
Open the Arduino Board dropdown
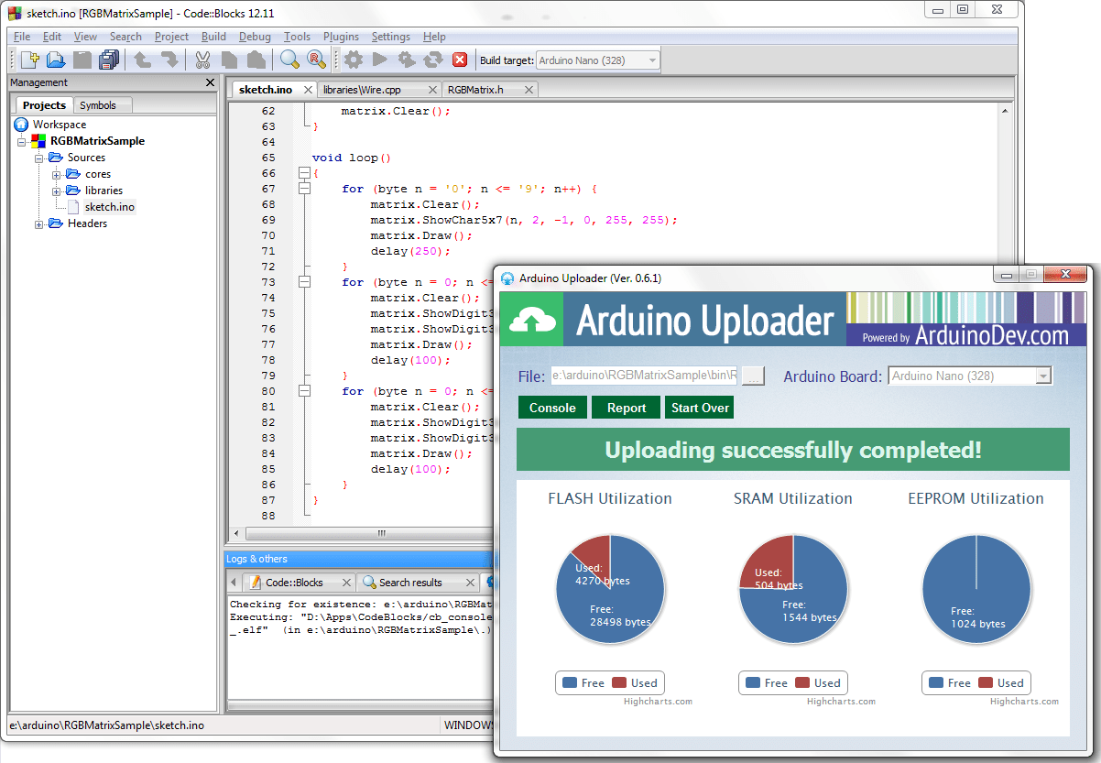click(x=1043, y=376)
